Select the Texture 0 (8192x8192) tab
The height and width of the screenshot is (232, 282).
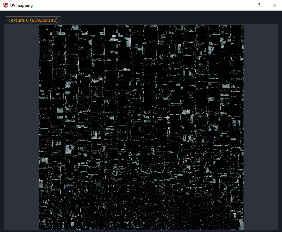click(33, 20)
